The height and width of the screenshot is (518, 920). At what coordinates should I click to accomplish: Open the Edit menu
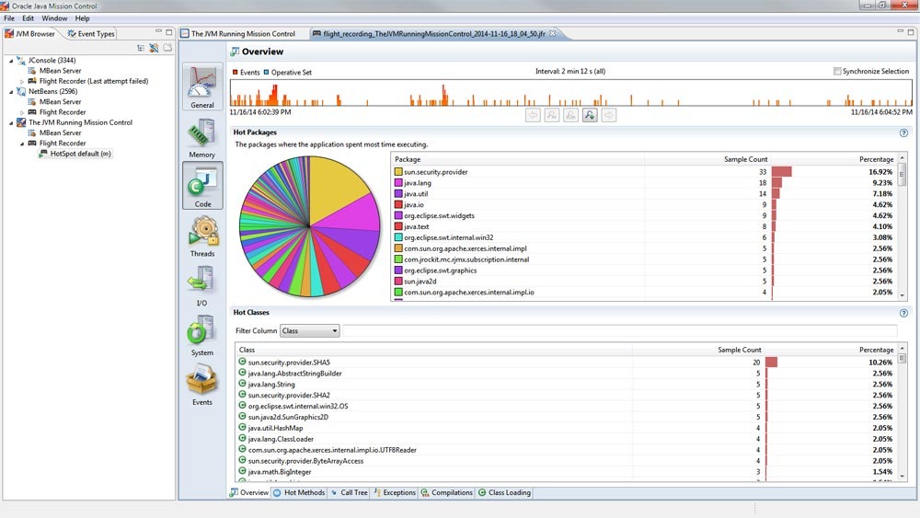[29, 18]
